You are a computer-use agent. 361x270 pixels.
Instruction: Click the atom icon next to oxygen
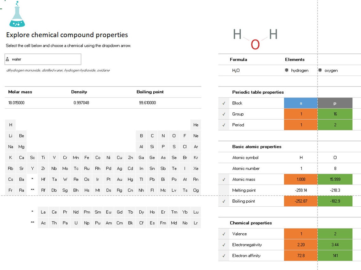point(320,70)
